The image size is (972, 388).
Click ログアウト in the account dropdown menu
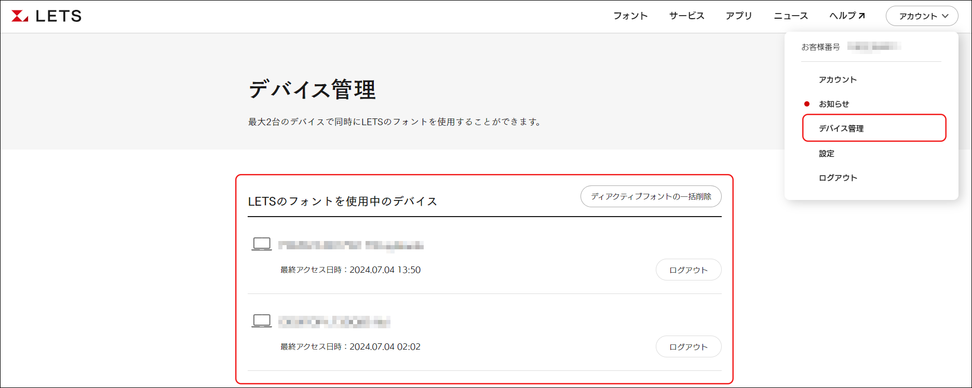(x=838, y=178)
